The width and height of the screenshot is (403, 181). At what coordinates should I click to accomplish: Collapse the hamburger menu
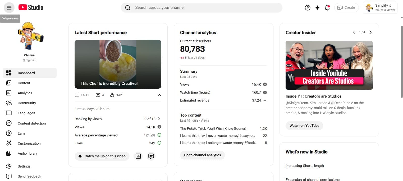pyautogui.click(x=9, y=8)
